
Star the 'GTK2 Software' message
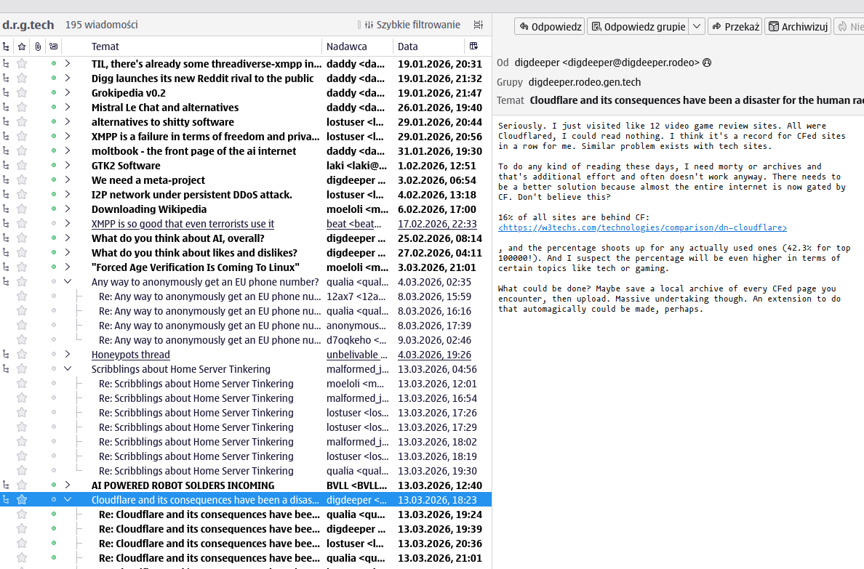coord(22,166)
